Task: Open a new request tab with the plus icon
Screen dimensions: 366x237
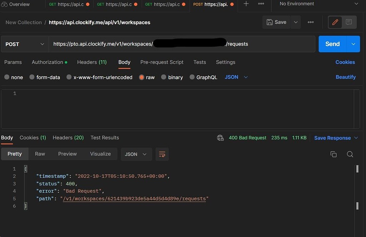Action: click(x=246, y=4)
